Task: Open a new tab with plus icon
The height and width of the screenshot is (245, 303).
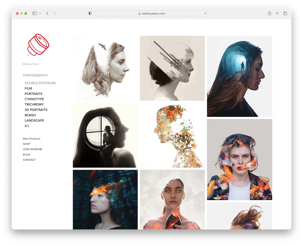Action: click(x=277, y=13)
